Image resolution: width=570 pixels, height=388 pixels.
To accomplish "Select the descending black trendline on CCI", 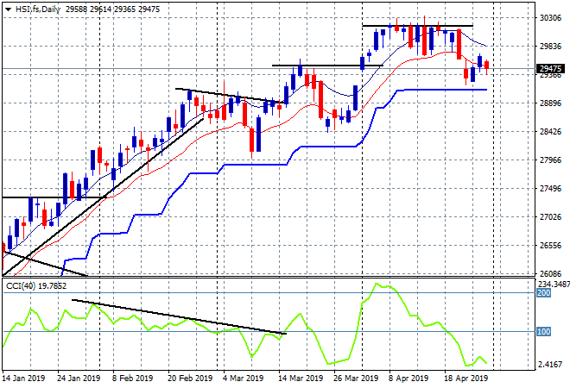I will click(180, 316).
